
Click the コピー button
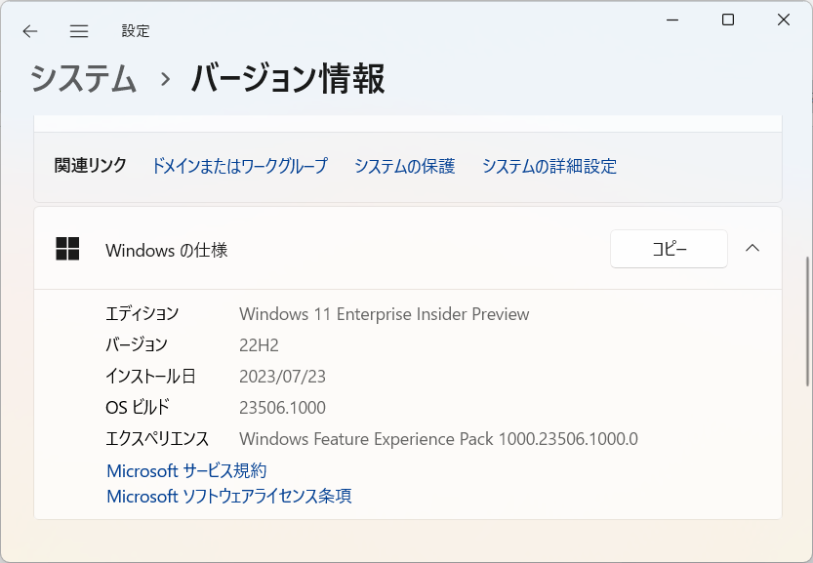click(x=669, y=249)
